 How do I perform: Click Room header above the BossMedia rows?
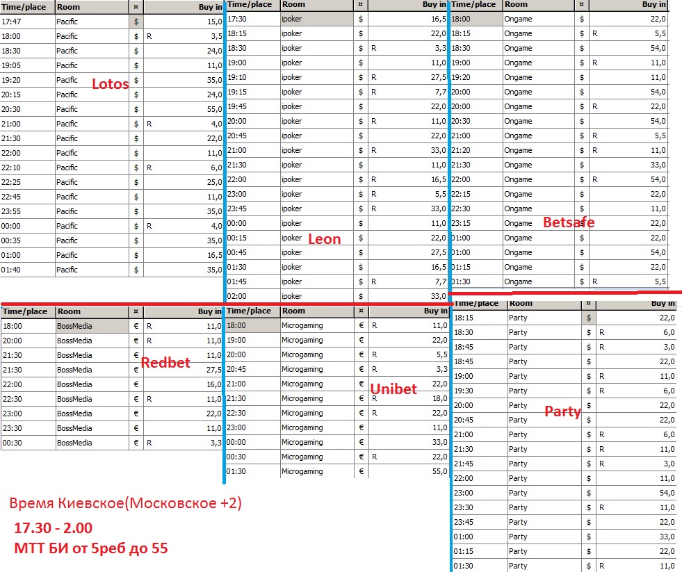(x=92, y=311)
